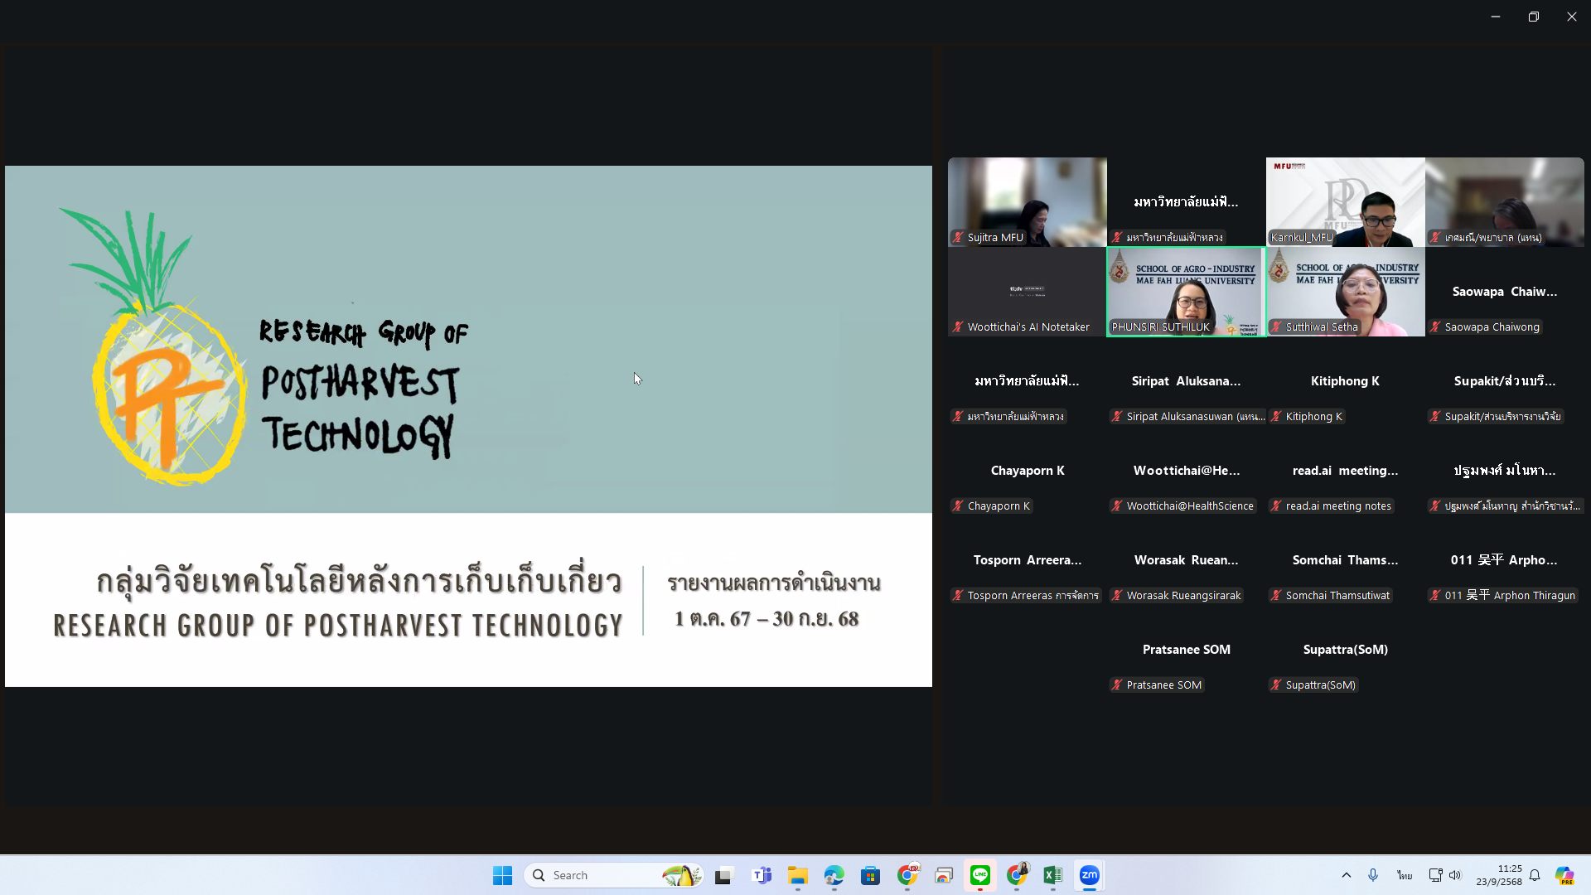Open Microsoft Teams from taskbar
1591x895 pixels.
[762, 875]
